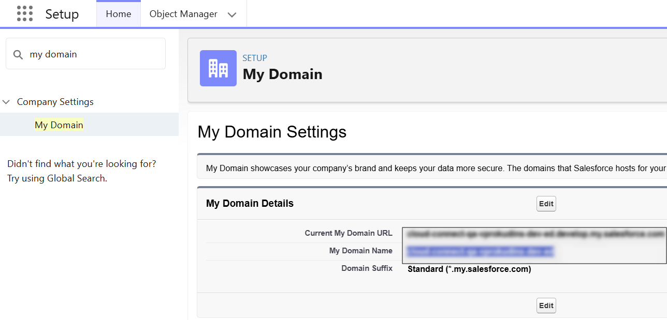Click the My Domain Settings heading
Viewport: 667px width, 320px height.
click(272, 132)
